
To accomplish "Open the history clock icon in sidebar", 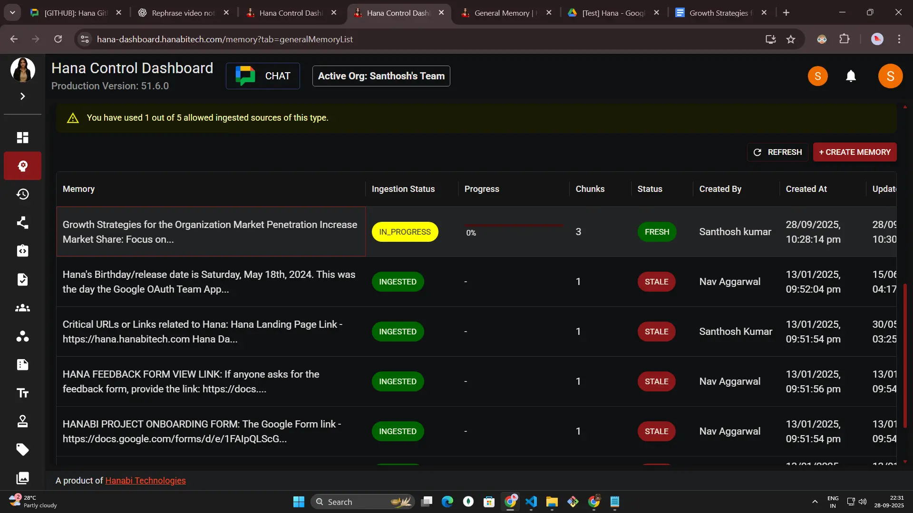I will coord(22,194).
